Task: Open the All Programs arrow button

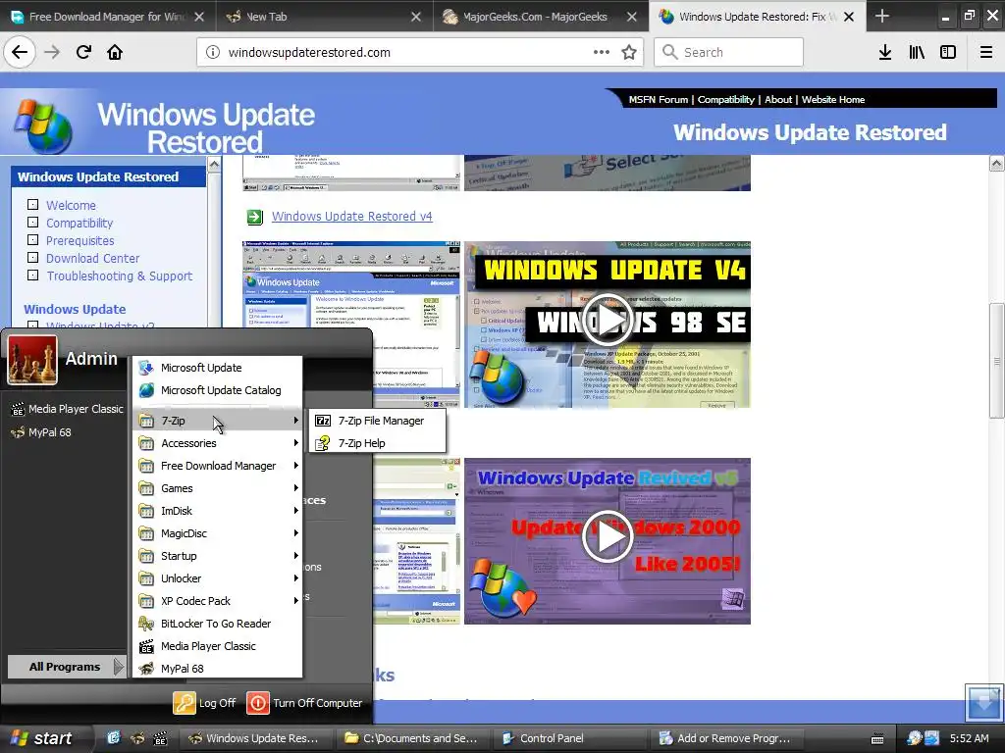Action: click(x=67, y=667)
